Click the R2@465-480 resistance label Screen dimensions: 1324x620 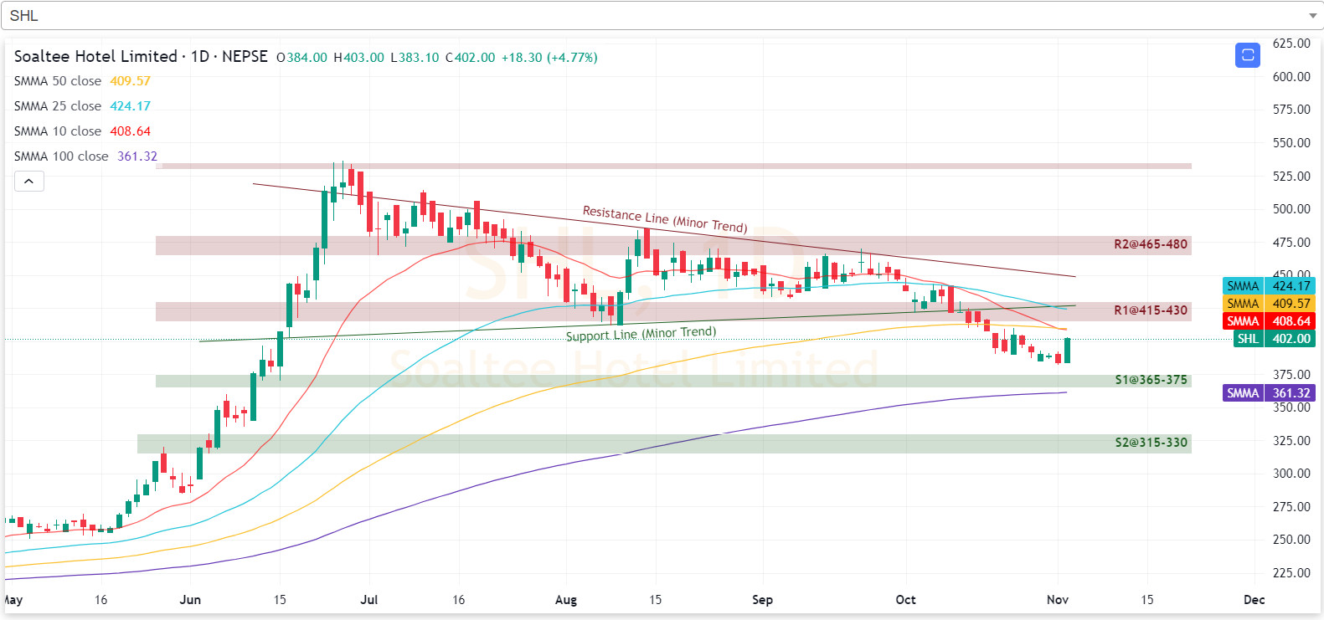(1150, 244)
